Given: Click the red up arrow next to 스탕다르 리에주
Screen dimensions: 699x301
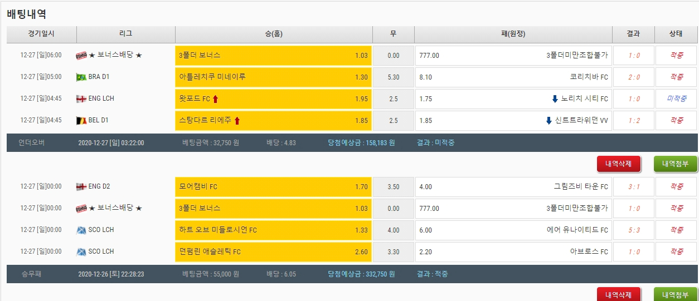Looking at the screenshot, I should tap(237, 121).
